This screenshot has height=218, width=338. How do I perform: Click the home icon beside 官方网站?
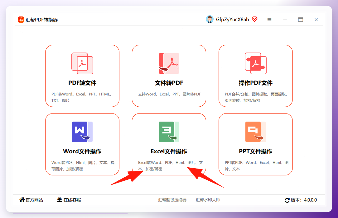coord(22,200)
